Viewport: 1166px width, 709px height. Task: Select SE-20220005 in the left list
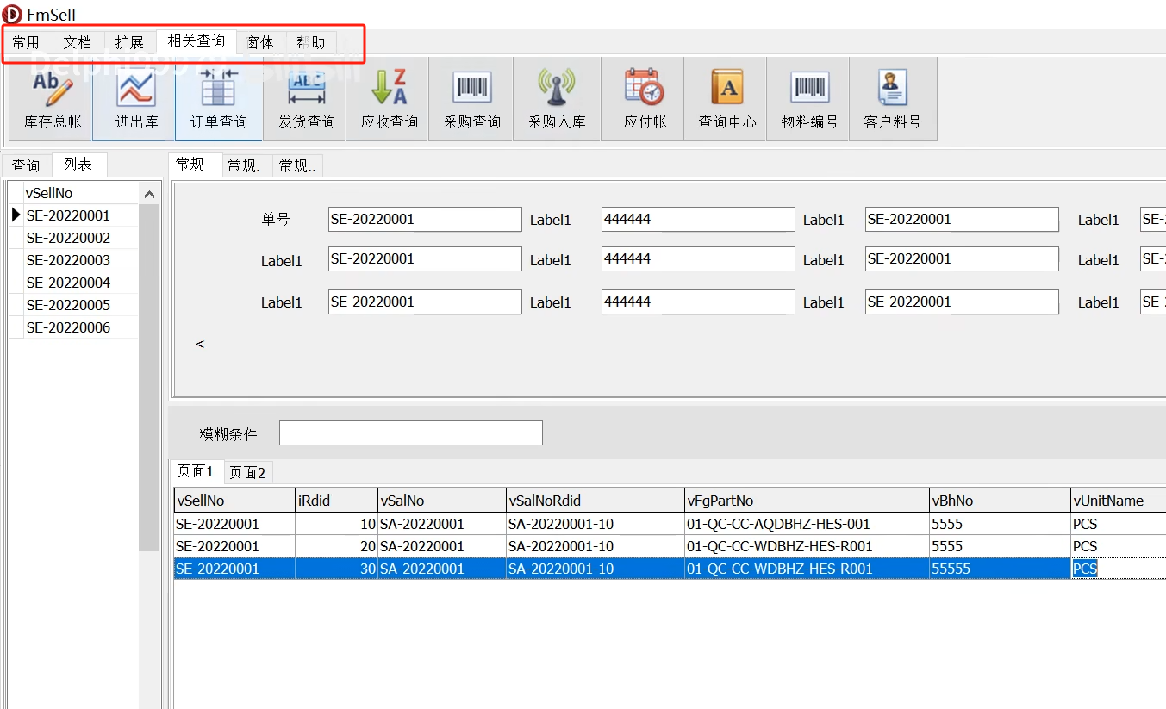(x=81, y=305)
